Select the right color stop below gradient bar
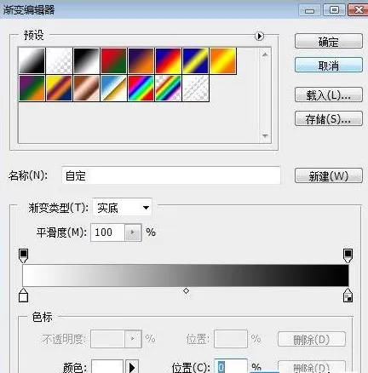This screenshot has height=373, width=368. (x=348, y=296)
